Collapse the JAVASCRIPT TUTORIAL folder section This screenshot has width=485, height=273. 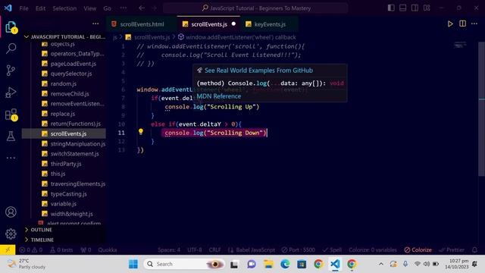(64, 37)
